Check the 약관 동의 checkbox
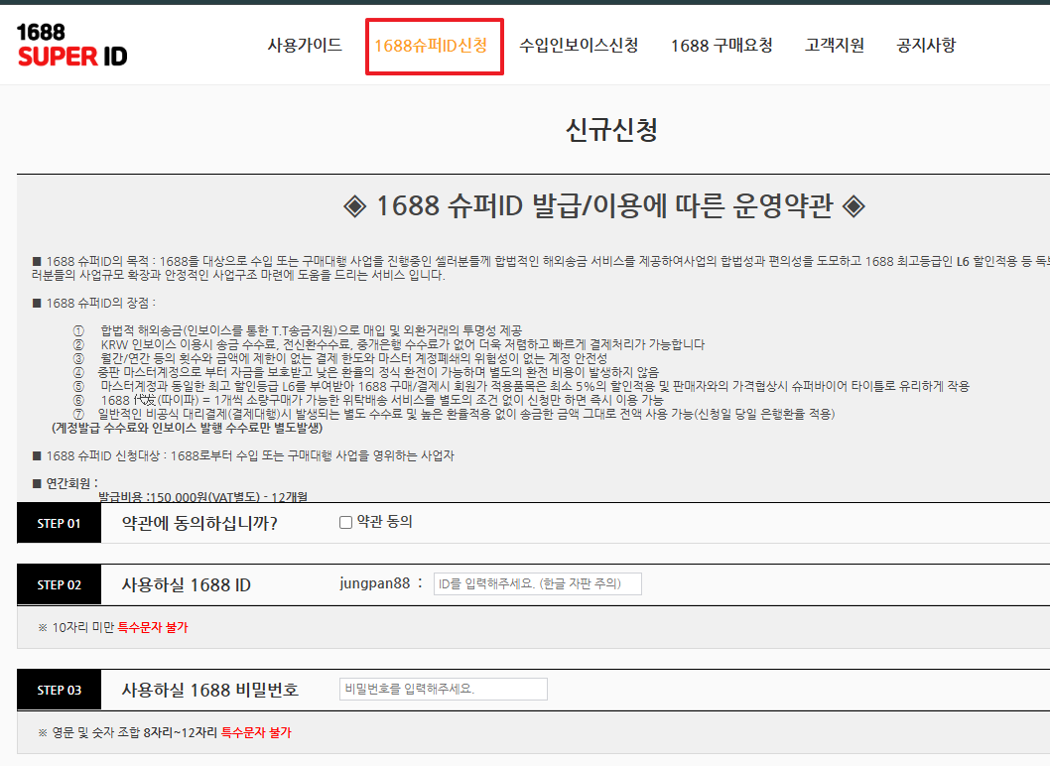Viewport: 1050px width, 766px height. 345,522
